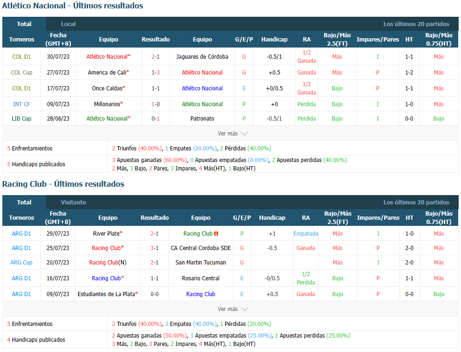Image resolution: width=461 pixels, height=352 pixels.
Task: Click River Plate team name
Action: point(106,234)
